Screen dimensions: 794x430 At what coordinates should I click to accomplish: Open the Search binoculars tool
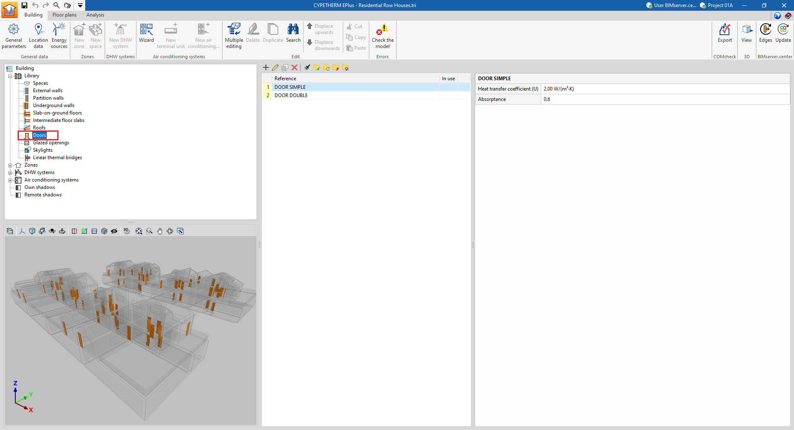(x=293, y=33)
